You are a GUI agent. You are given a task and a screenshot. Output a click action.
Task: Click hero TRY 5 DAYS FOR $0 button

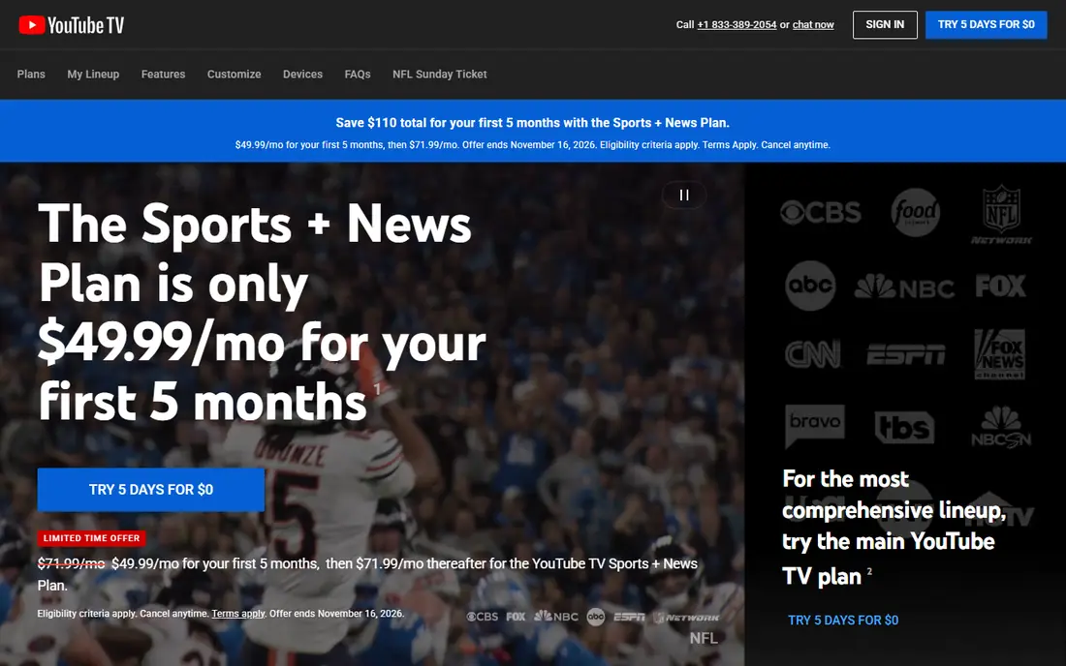pyautogui.click(x=151, y=490)
